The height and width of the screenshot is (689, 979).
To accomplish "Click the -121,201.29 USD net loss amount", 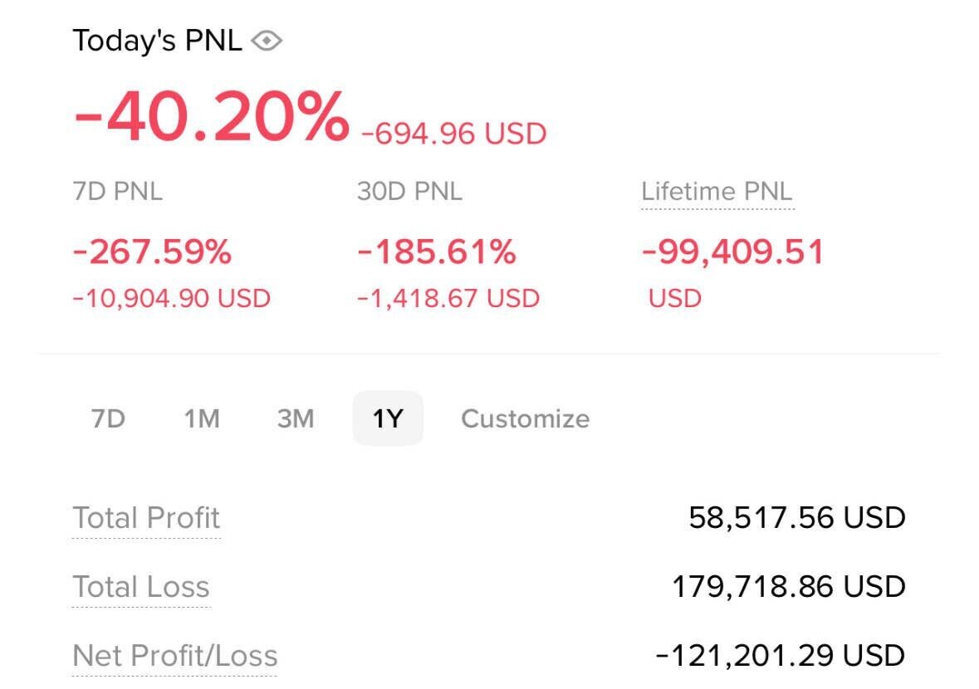I will pos(781,655).
